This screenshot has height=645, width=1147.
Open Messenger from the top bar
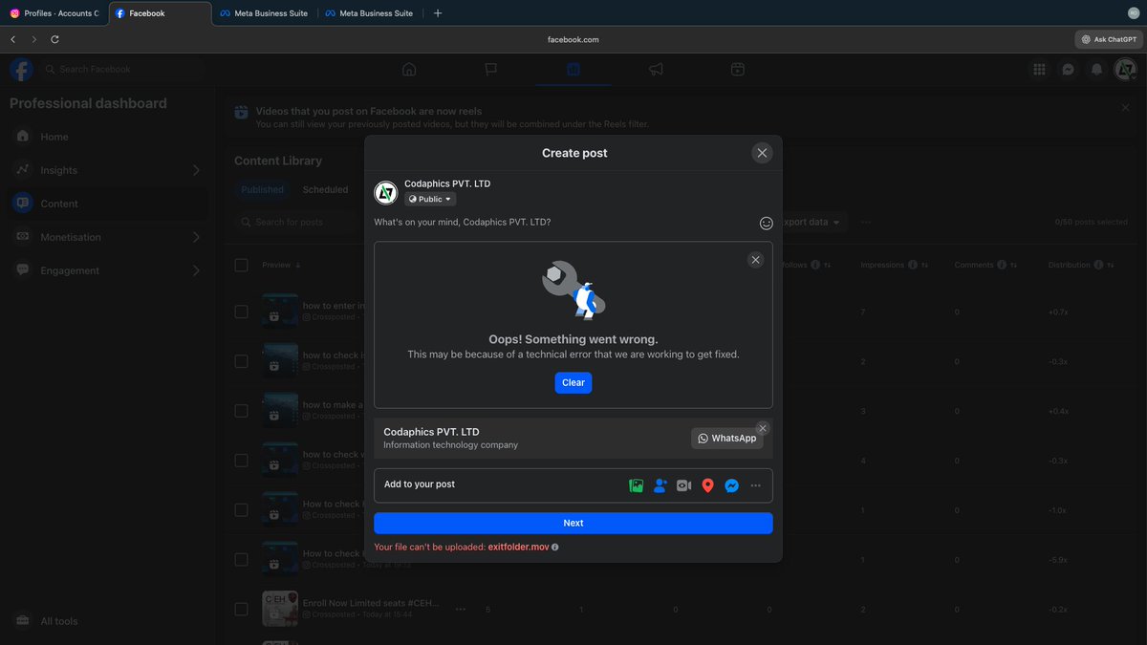tap(1068, 69)
